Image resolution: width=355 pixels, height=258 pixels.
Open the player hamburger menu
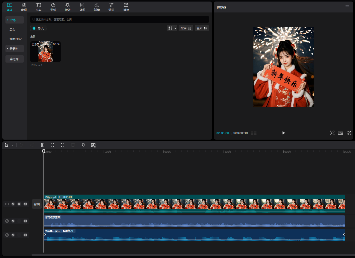point(347,7)
